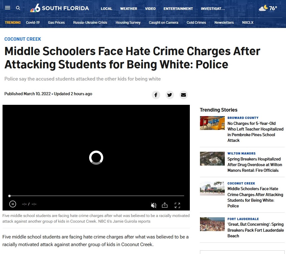The image size is (286, 254).
Task: Click the search magnifier icon
Action: point(18,8)
